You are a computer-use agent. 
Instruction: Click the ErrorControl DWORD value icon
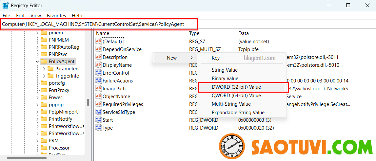tap(99, 73)
